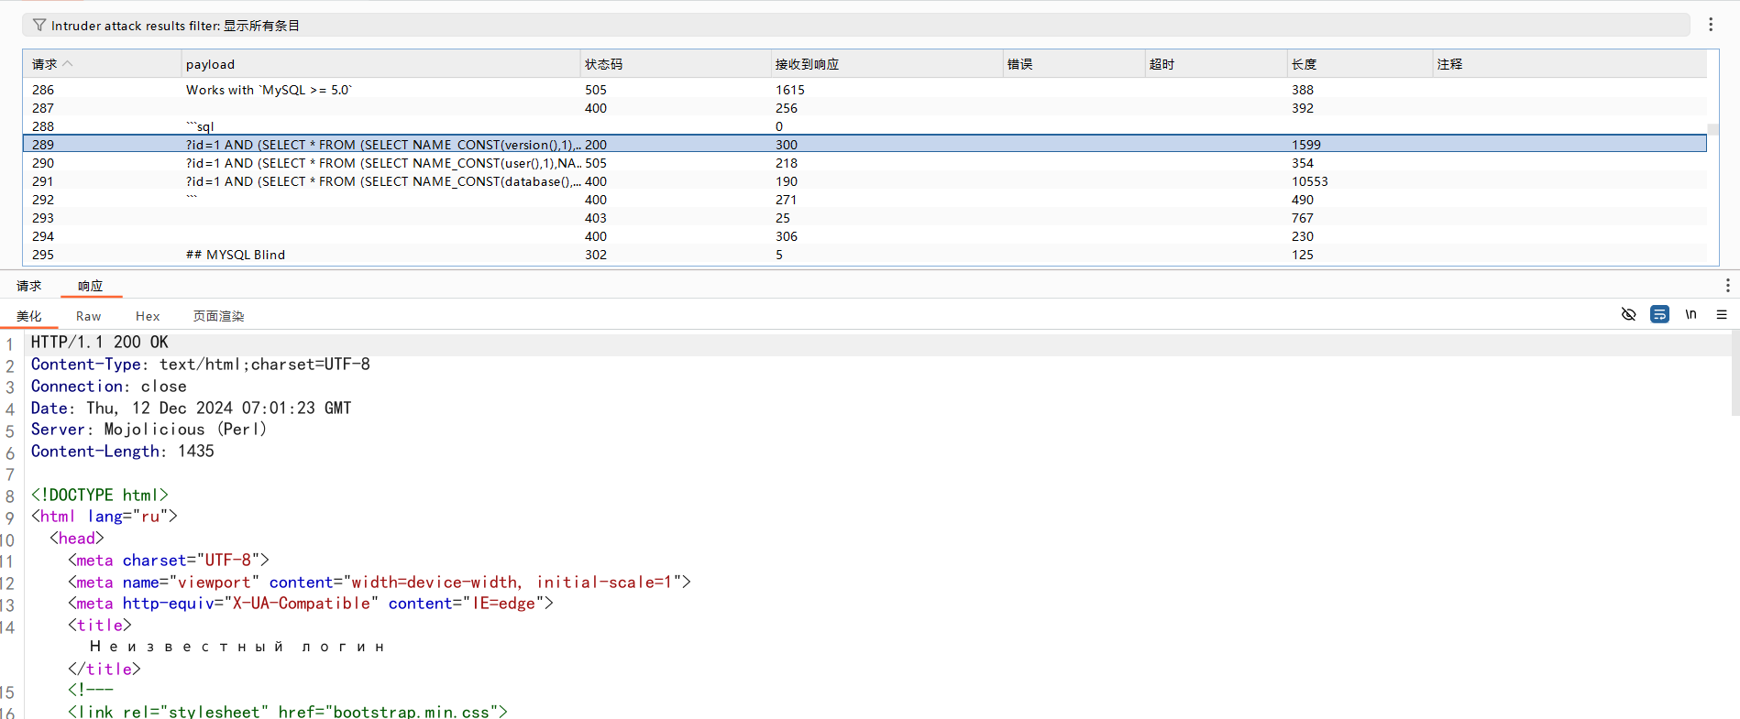Viewport: 1740px width, 719px height.
Task: Select the NAME_CONST(version() payload row 289
Action: click(864, 145)
